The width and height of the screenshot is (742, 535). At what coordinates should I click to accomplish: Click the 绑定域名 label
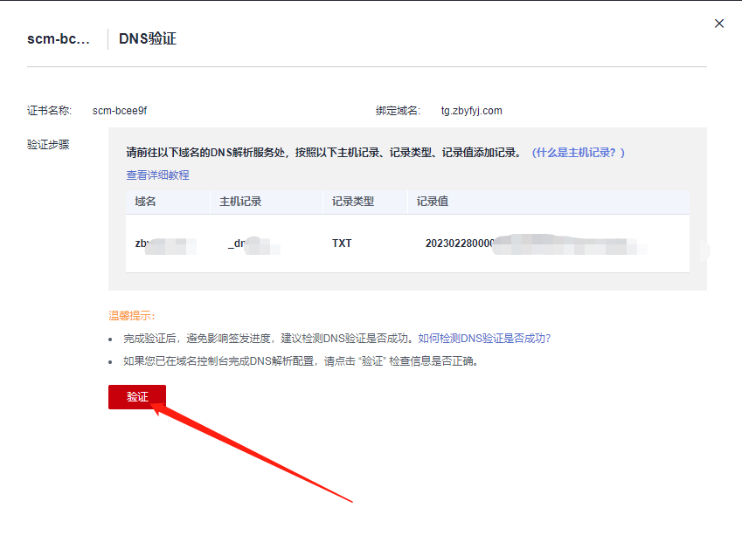398,111
